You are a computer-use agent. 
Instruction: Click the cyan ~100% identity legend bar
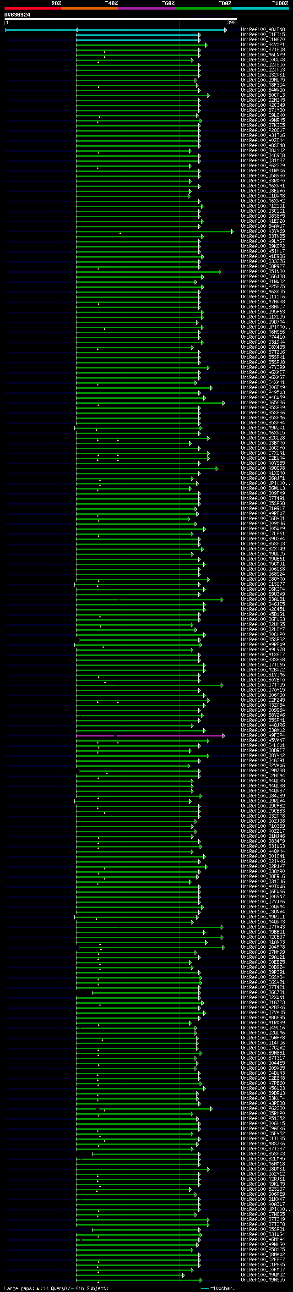click(x=260, y=8)
